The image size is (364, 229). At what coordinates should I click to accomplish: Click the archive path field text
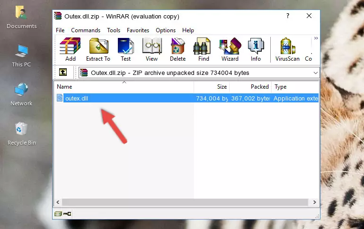point(170,73)
